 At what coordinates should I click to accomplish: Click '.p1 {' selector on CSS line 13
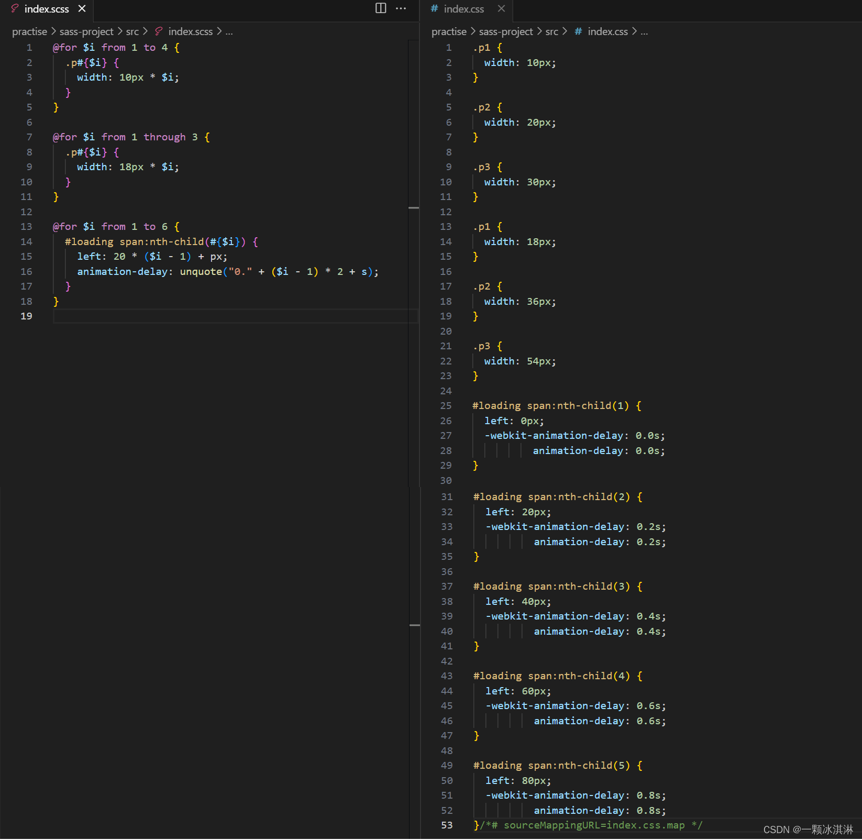[488, 227]
